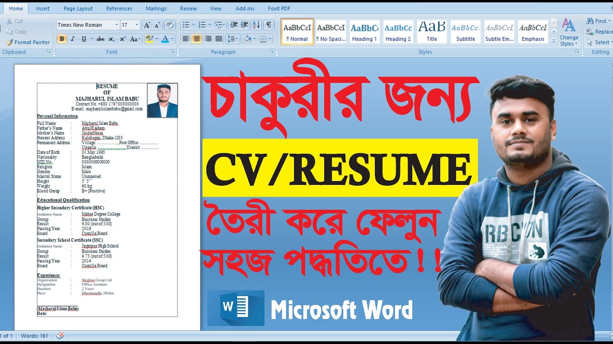
Task: Apply the No Spacing style
Action: 331,32
